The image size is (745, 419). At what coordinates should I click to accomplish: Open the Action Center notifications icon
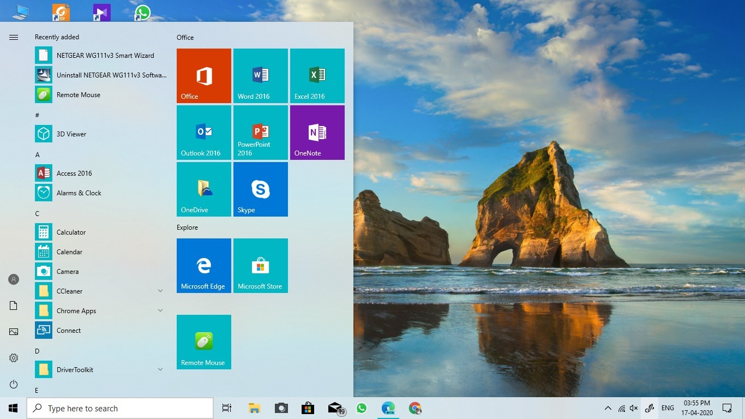pyautogui.click(x=727, y=408)
